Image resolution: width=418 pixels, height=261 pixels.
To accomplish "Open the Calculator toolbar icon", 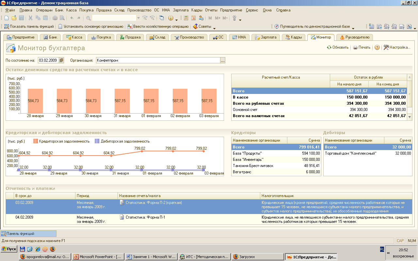I will 186,18.
